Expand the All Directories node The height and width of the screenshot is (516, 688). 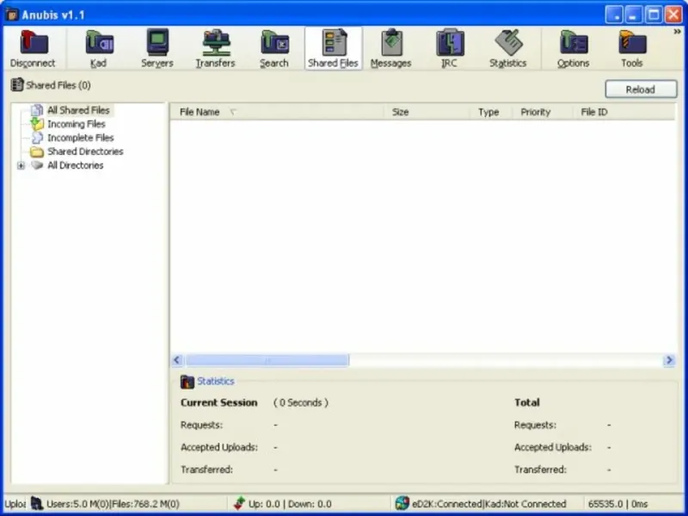coord(21,165)
